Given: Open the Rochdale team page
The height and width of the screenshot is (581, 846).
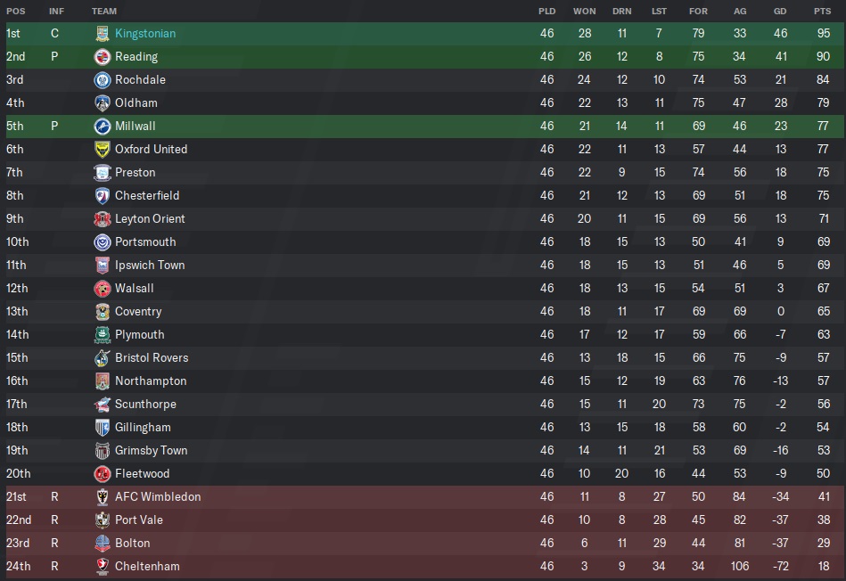Looking at the screenshot, I should pos(140,80).
